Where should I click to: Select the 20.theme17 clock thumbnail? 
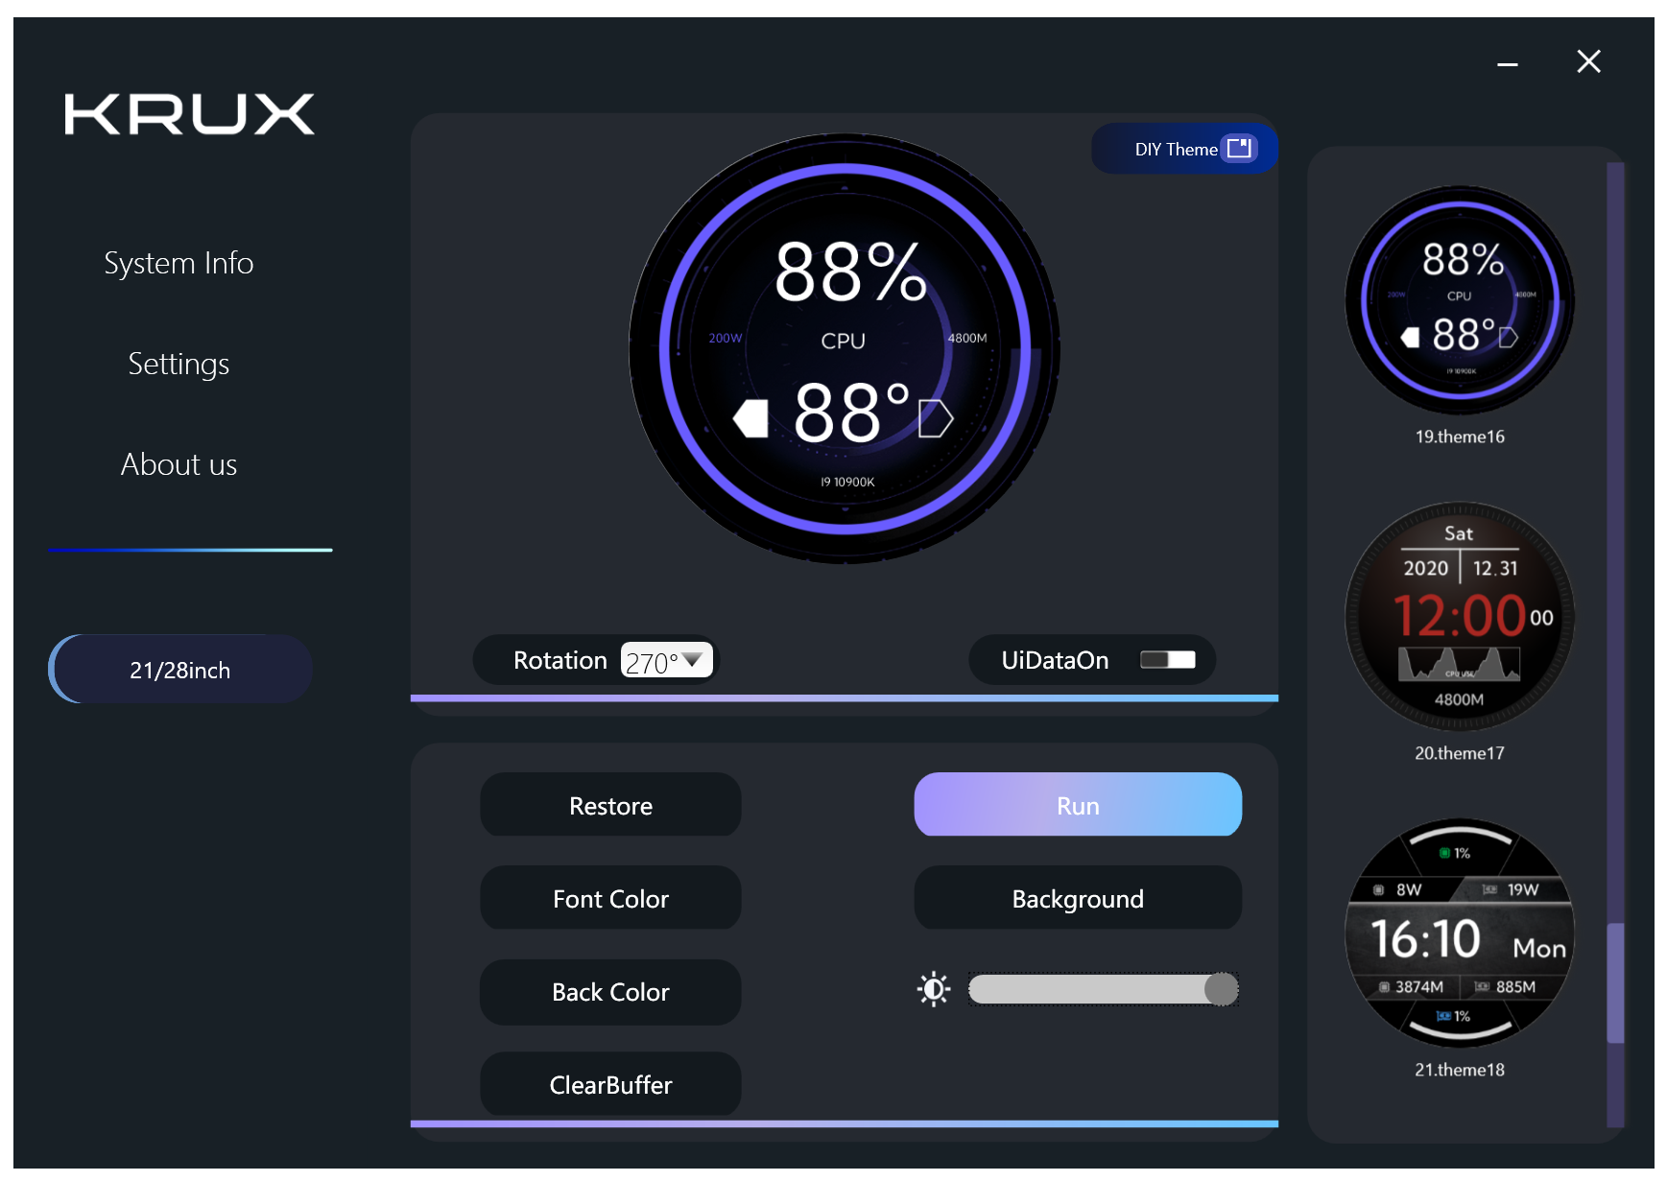point(1459,616)
